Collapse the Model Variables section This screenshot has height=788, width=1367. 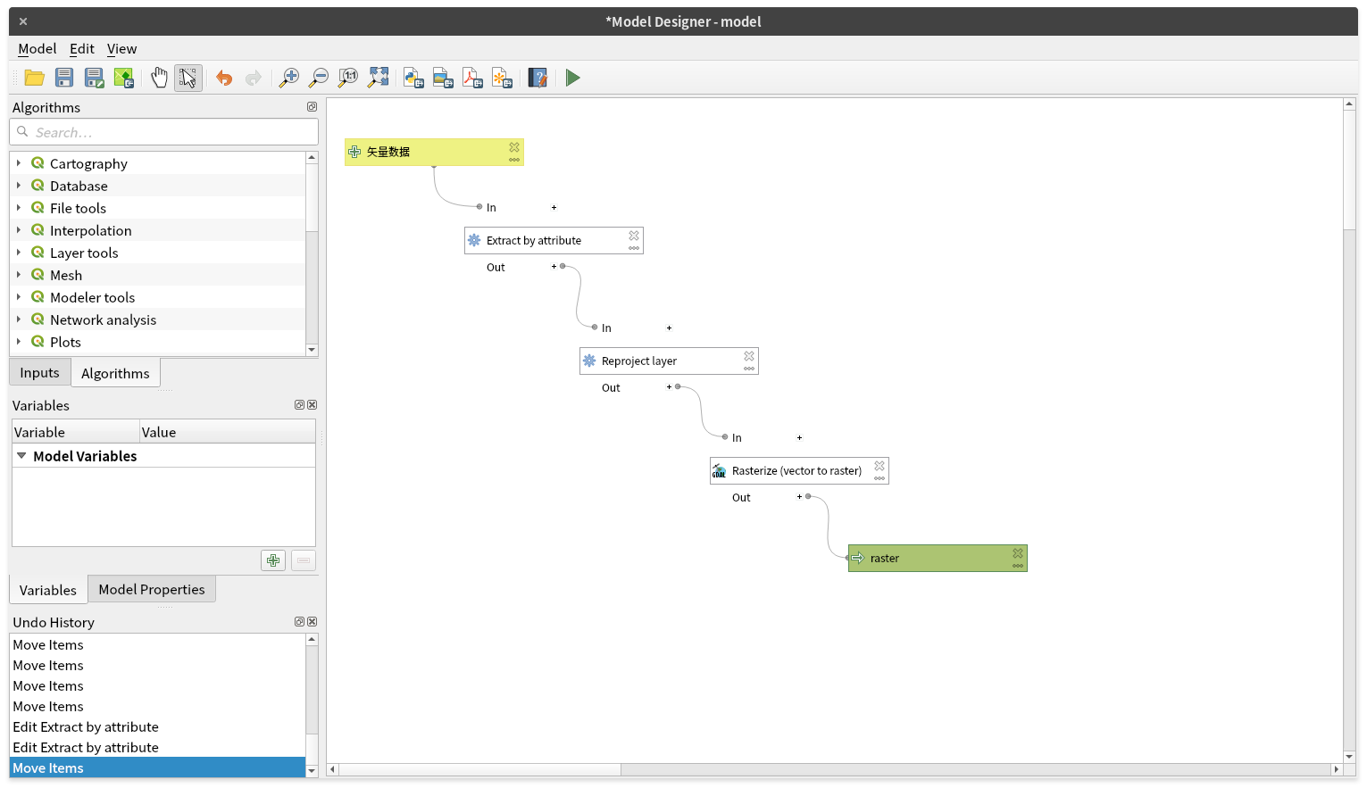(21, 456)
